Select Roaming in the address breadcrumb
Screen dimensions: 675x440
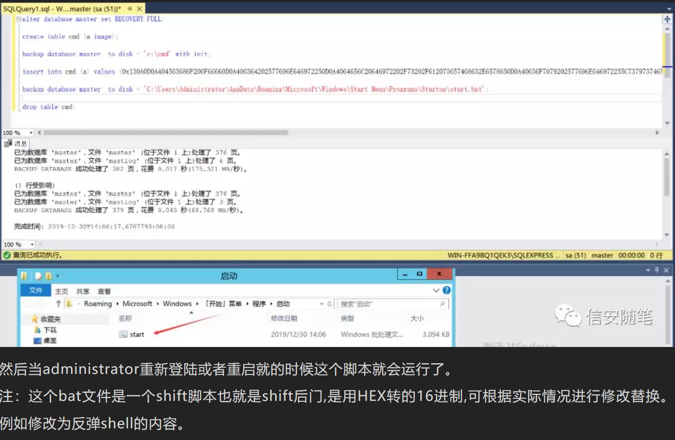point(98,304)
